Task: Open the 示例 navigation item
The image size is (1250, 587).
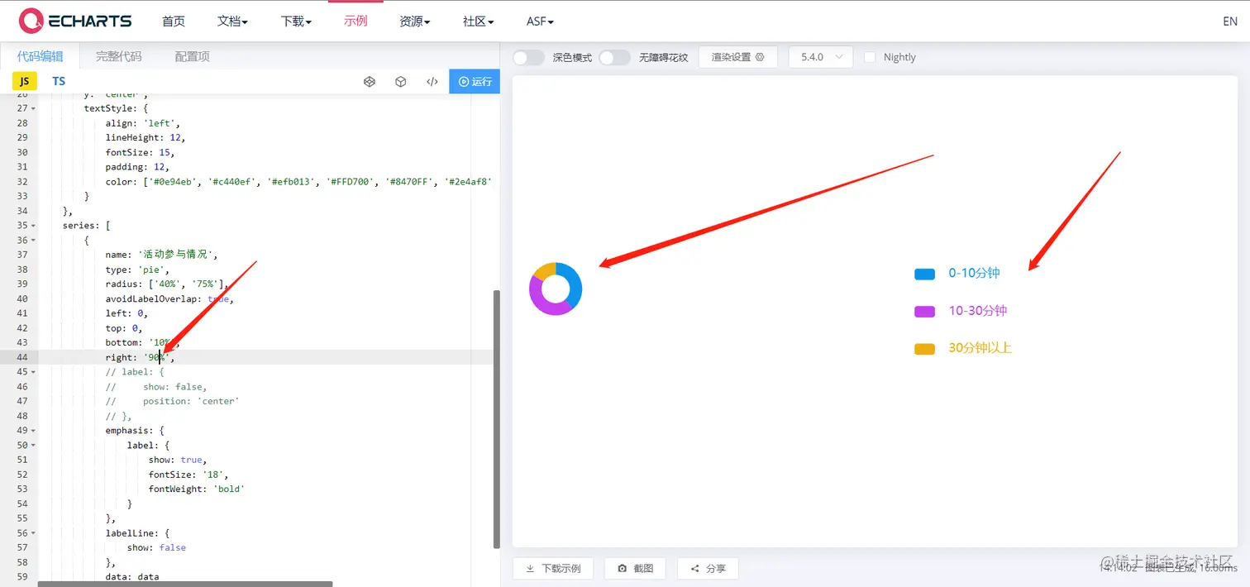Action: click(355, 21)
